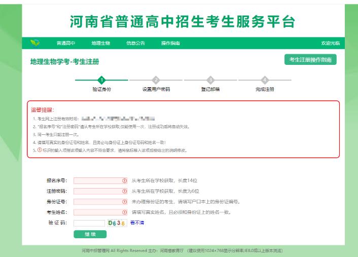Click the 身份证号 input field
The height and width of the screenshot is (257, 358).
(x=100, y=202)
